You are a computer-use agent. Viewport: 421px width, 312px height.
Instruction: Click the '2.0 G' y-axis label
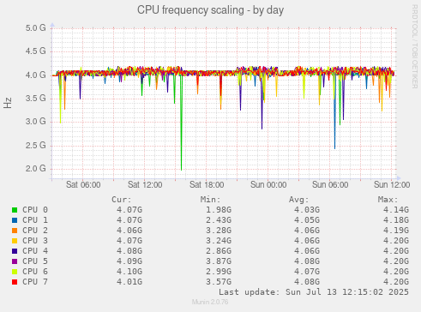click(x=35, y=169)
